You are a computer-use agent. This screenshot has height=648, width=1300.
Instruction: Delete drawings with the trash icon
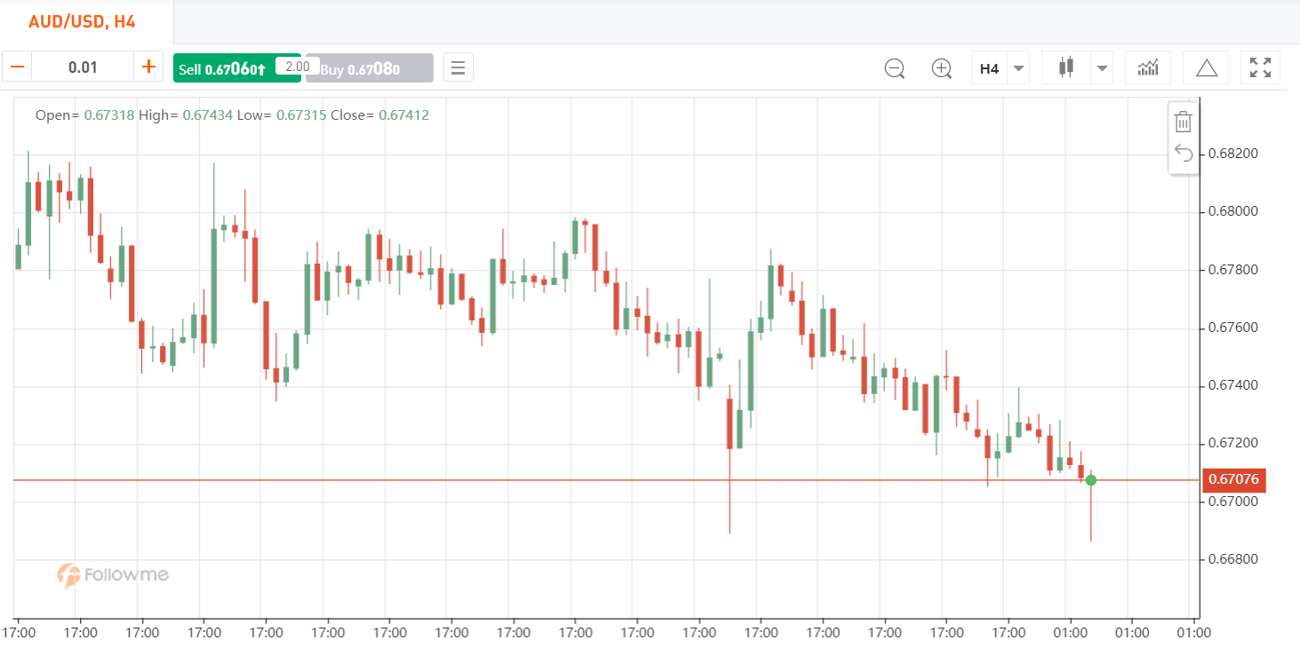point(1183,122)
